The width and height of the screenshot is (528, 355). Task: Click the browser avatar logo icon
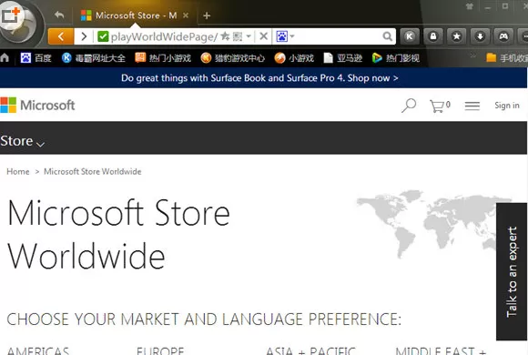pyautogui.click(x=18, y=24)
